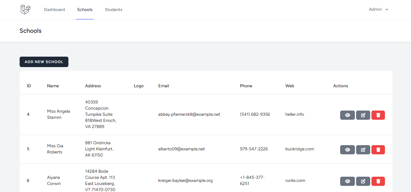Image resolution: width=411 pixels, height=192 pixels.
Task: Edit the Miss Angela Stamm school record
Action: (363, 115)
